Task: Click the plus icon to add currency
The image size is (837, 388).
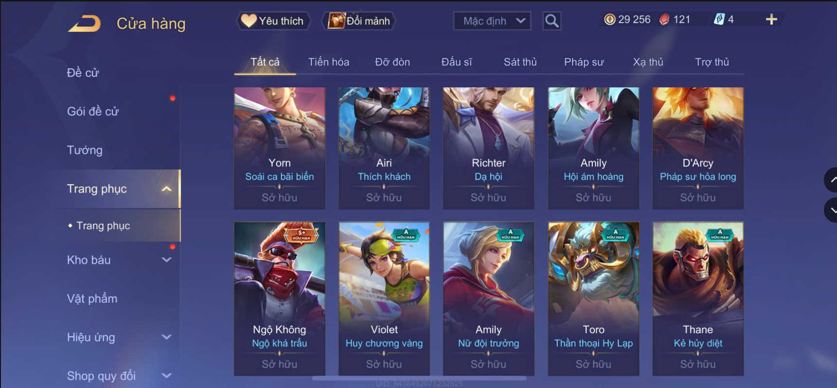Action: point(771,19)
